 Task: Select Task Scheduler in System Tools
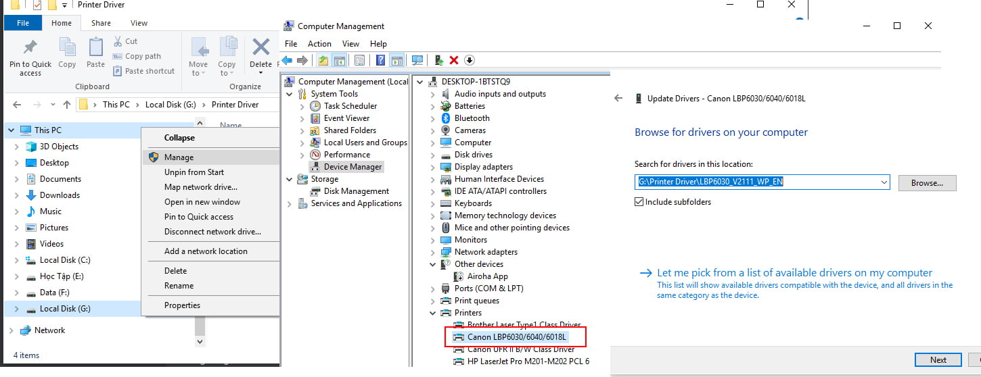(x=350, y=106)
